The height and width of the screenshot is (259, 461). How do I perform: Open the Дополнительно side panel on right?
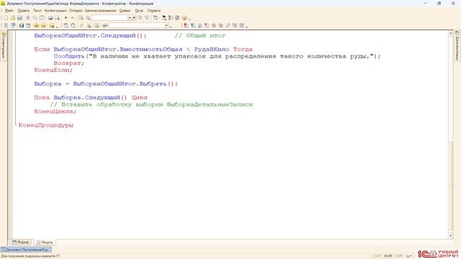coord(457,46)
